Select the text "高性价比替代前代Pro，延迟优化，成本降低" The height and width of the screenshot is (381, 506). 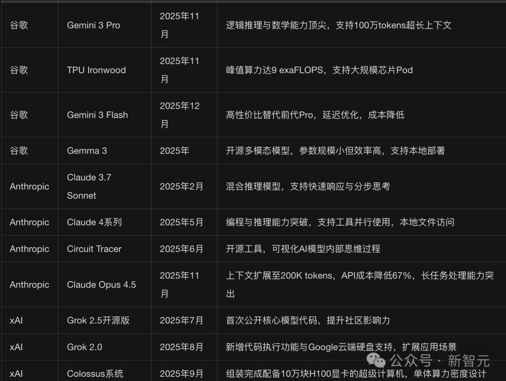pyautogui.click(x=315, y=115)
